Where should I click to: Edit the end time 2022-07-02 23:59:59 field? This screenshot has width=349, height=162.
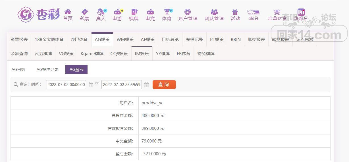click(x=122, y=85)
